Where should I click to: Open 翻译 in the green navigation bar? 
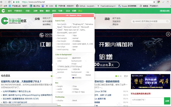click(x=48, y=11)
